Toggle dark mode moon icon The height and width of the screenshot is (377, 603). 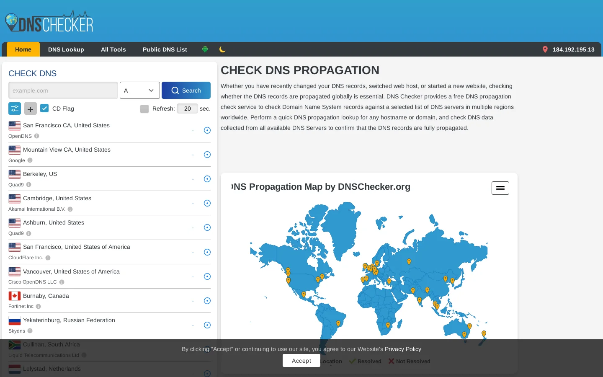[x=222, y=49]
